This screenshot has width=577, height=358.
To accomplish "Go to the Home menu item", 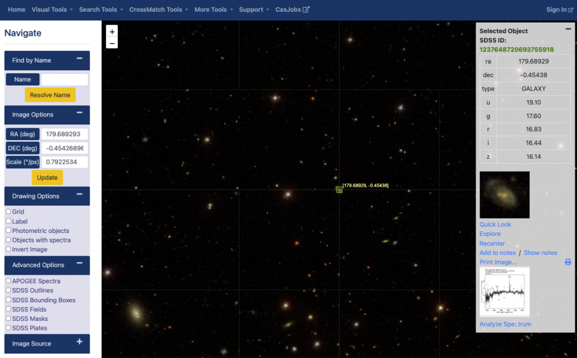I will [x=16, y=10].
